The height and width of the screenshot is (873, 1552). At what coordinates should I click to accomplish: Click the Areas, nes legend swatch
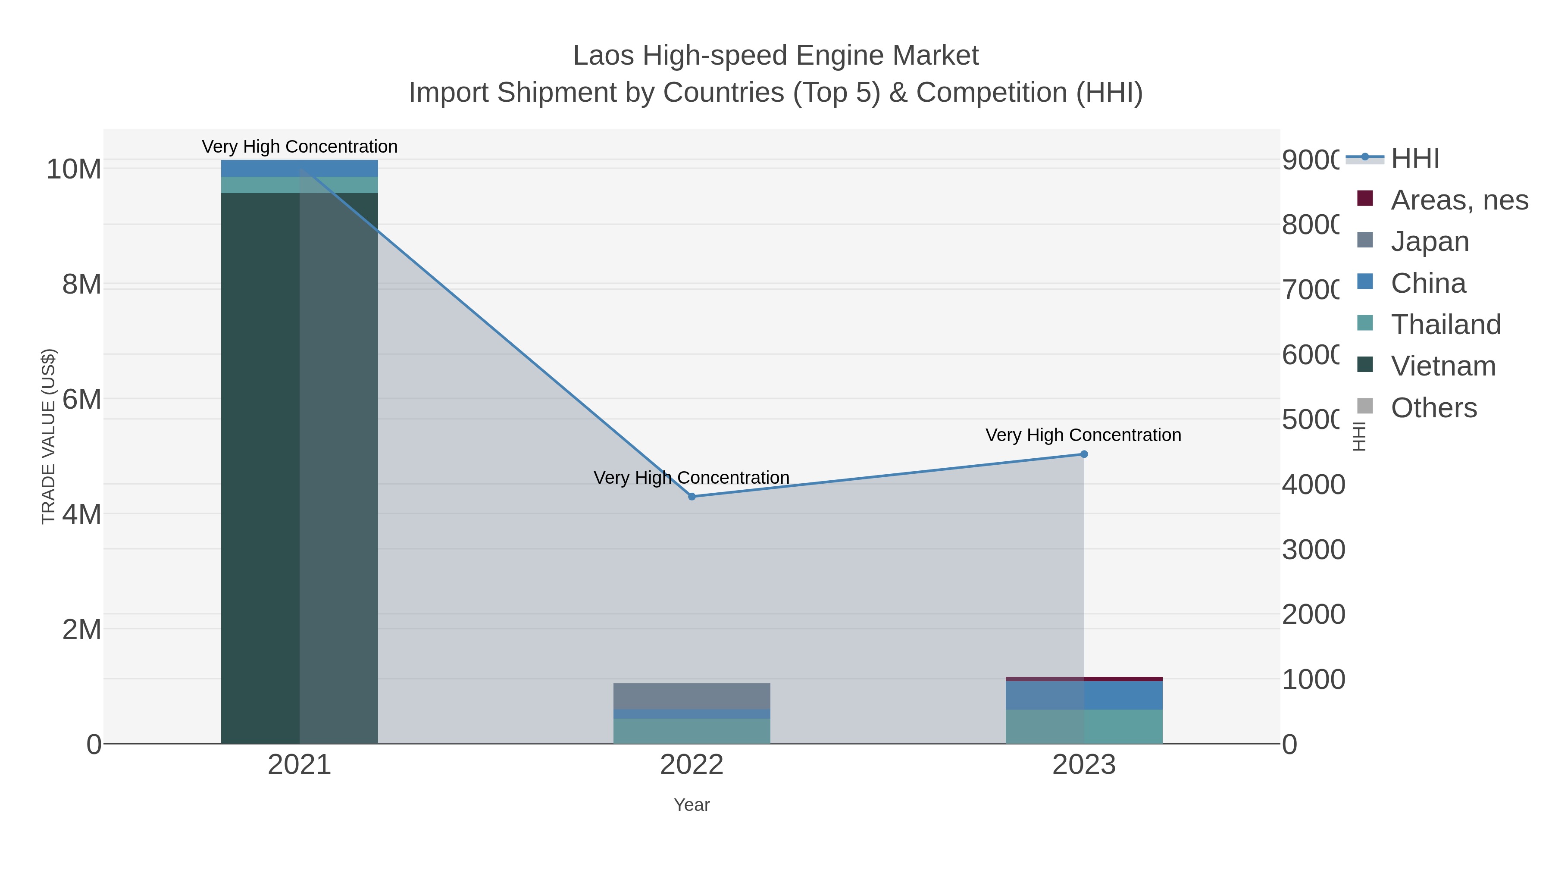point(1364,199)
